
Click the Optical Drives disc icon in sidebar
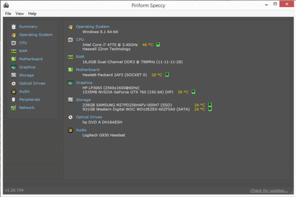click(x=14, y=83)
